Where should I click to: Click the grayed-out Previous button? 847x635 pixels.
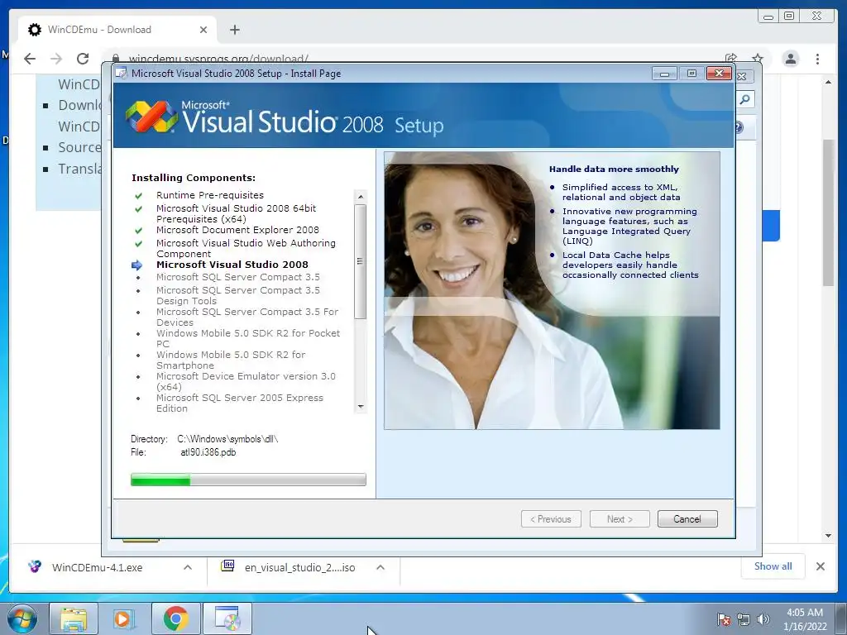click(551, 519)
